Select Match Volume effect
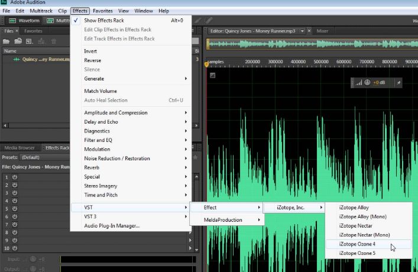The height and width of the screenshot is (272, 418). click(131, 91)
